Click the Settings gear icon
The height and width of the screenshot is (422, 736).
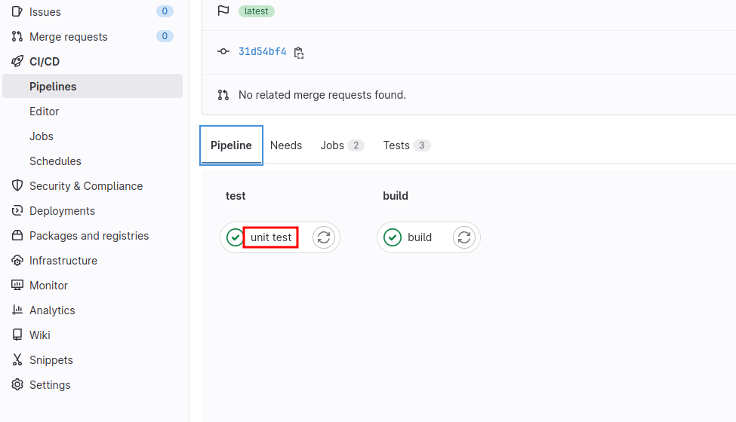[x=17, y=384]
